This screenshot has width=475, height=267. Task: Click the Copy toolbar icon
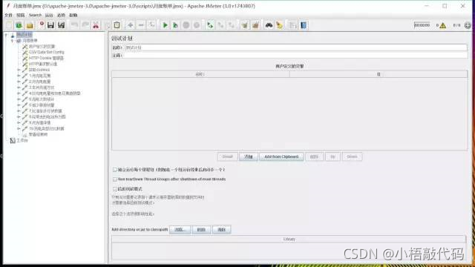point(107,25)
